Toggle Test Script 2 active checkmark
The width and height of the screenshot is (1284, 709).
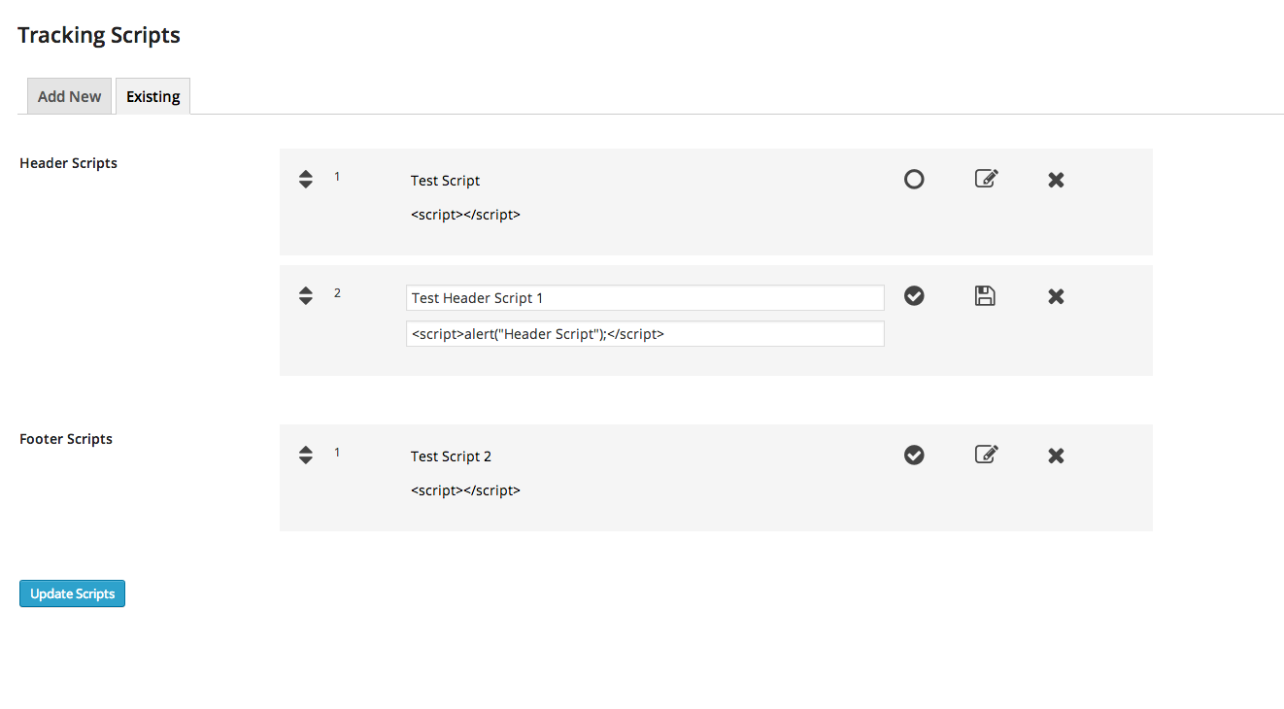tap(914, 455)
